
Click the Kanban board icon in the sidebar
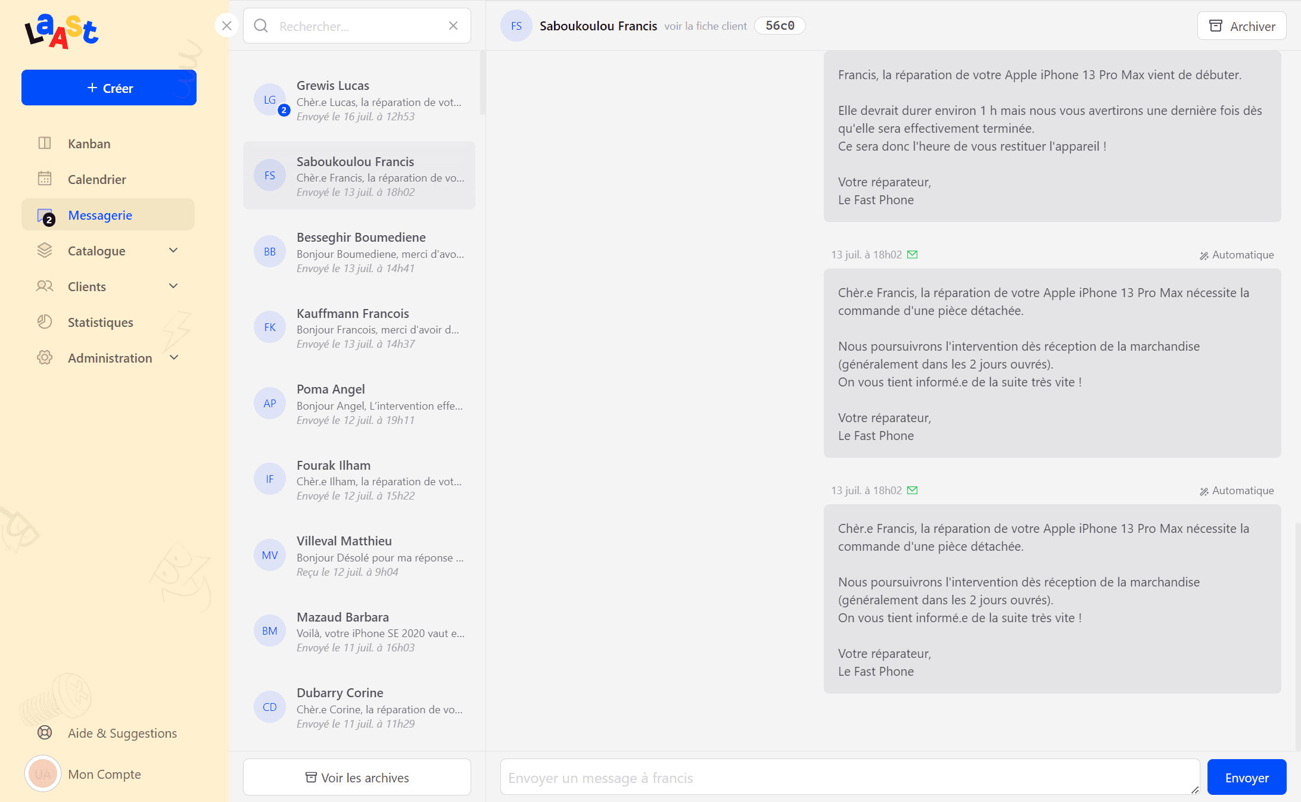tap(45, 143)
